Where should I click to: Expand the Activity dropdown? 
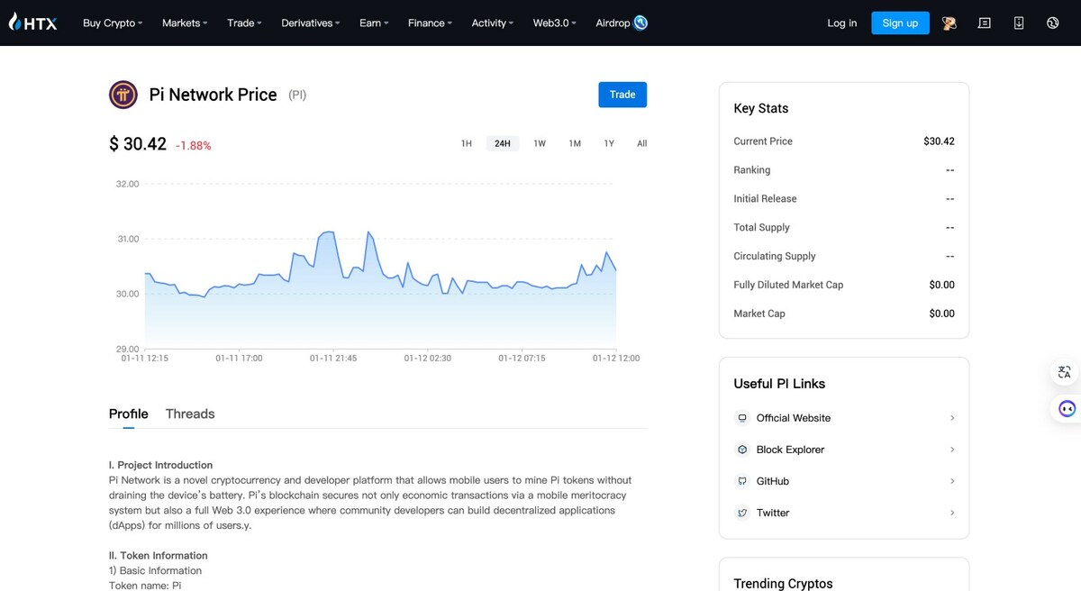493,23
